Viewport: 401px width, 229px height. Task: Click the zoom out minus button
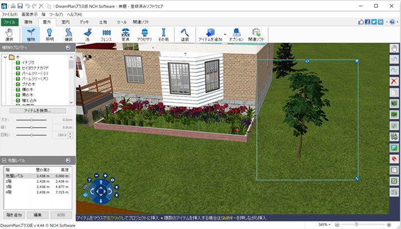click(337, 225)
